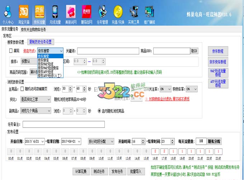The height and width of the screenshot is (180, 244).
Task: Click the 商品SKU input field
Action: tap(172, 51)
